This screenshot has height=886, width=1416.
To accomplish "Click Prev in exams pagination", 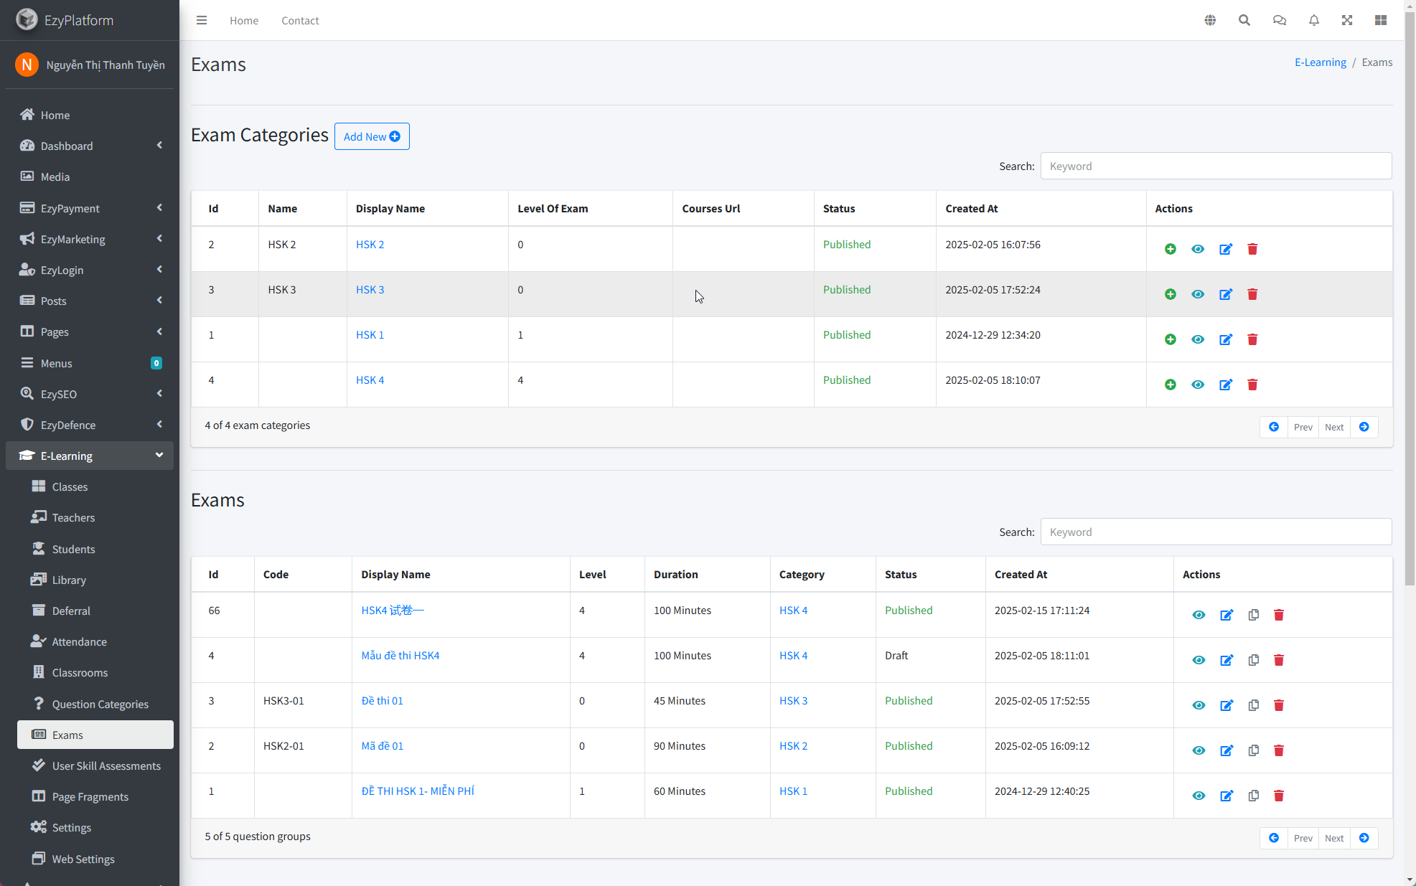I will tap(1303, 838).
